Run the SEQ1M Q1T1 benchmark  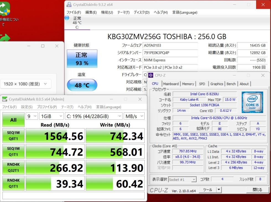tap(14, 151)
